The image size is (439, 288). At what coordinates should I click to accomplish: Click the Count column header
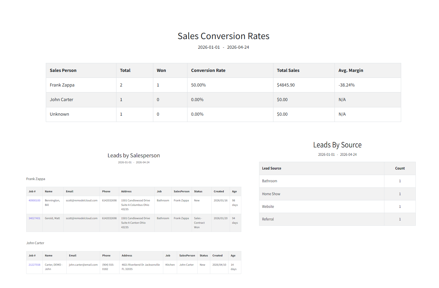(x=400, y=168)
